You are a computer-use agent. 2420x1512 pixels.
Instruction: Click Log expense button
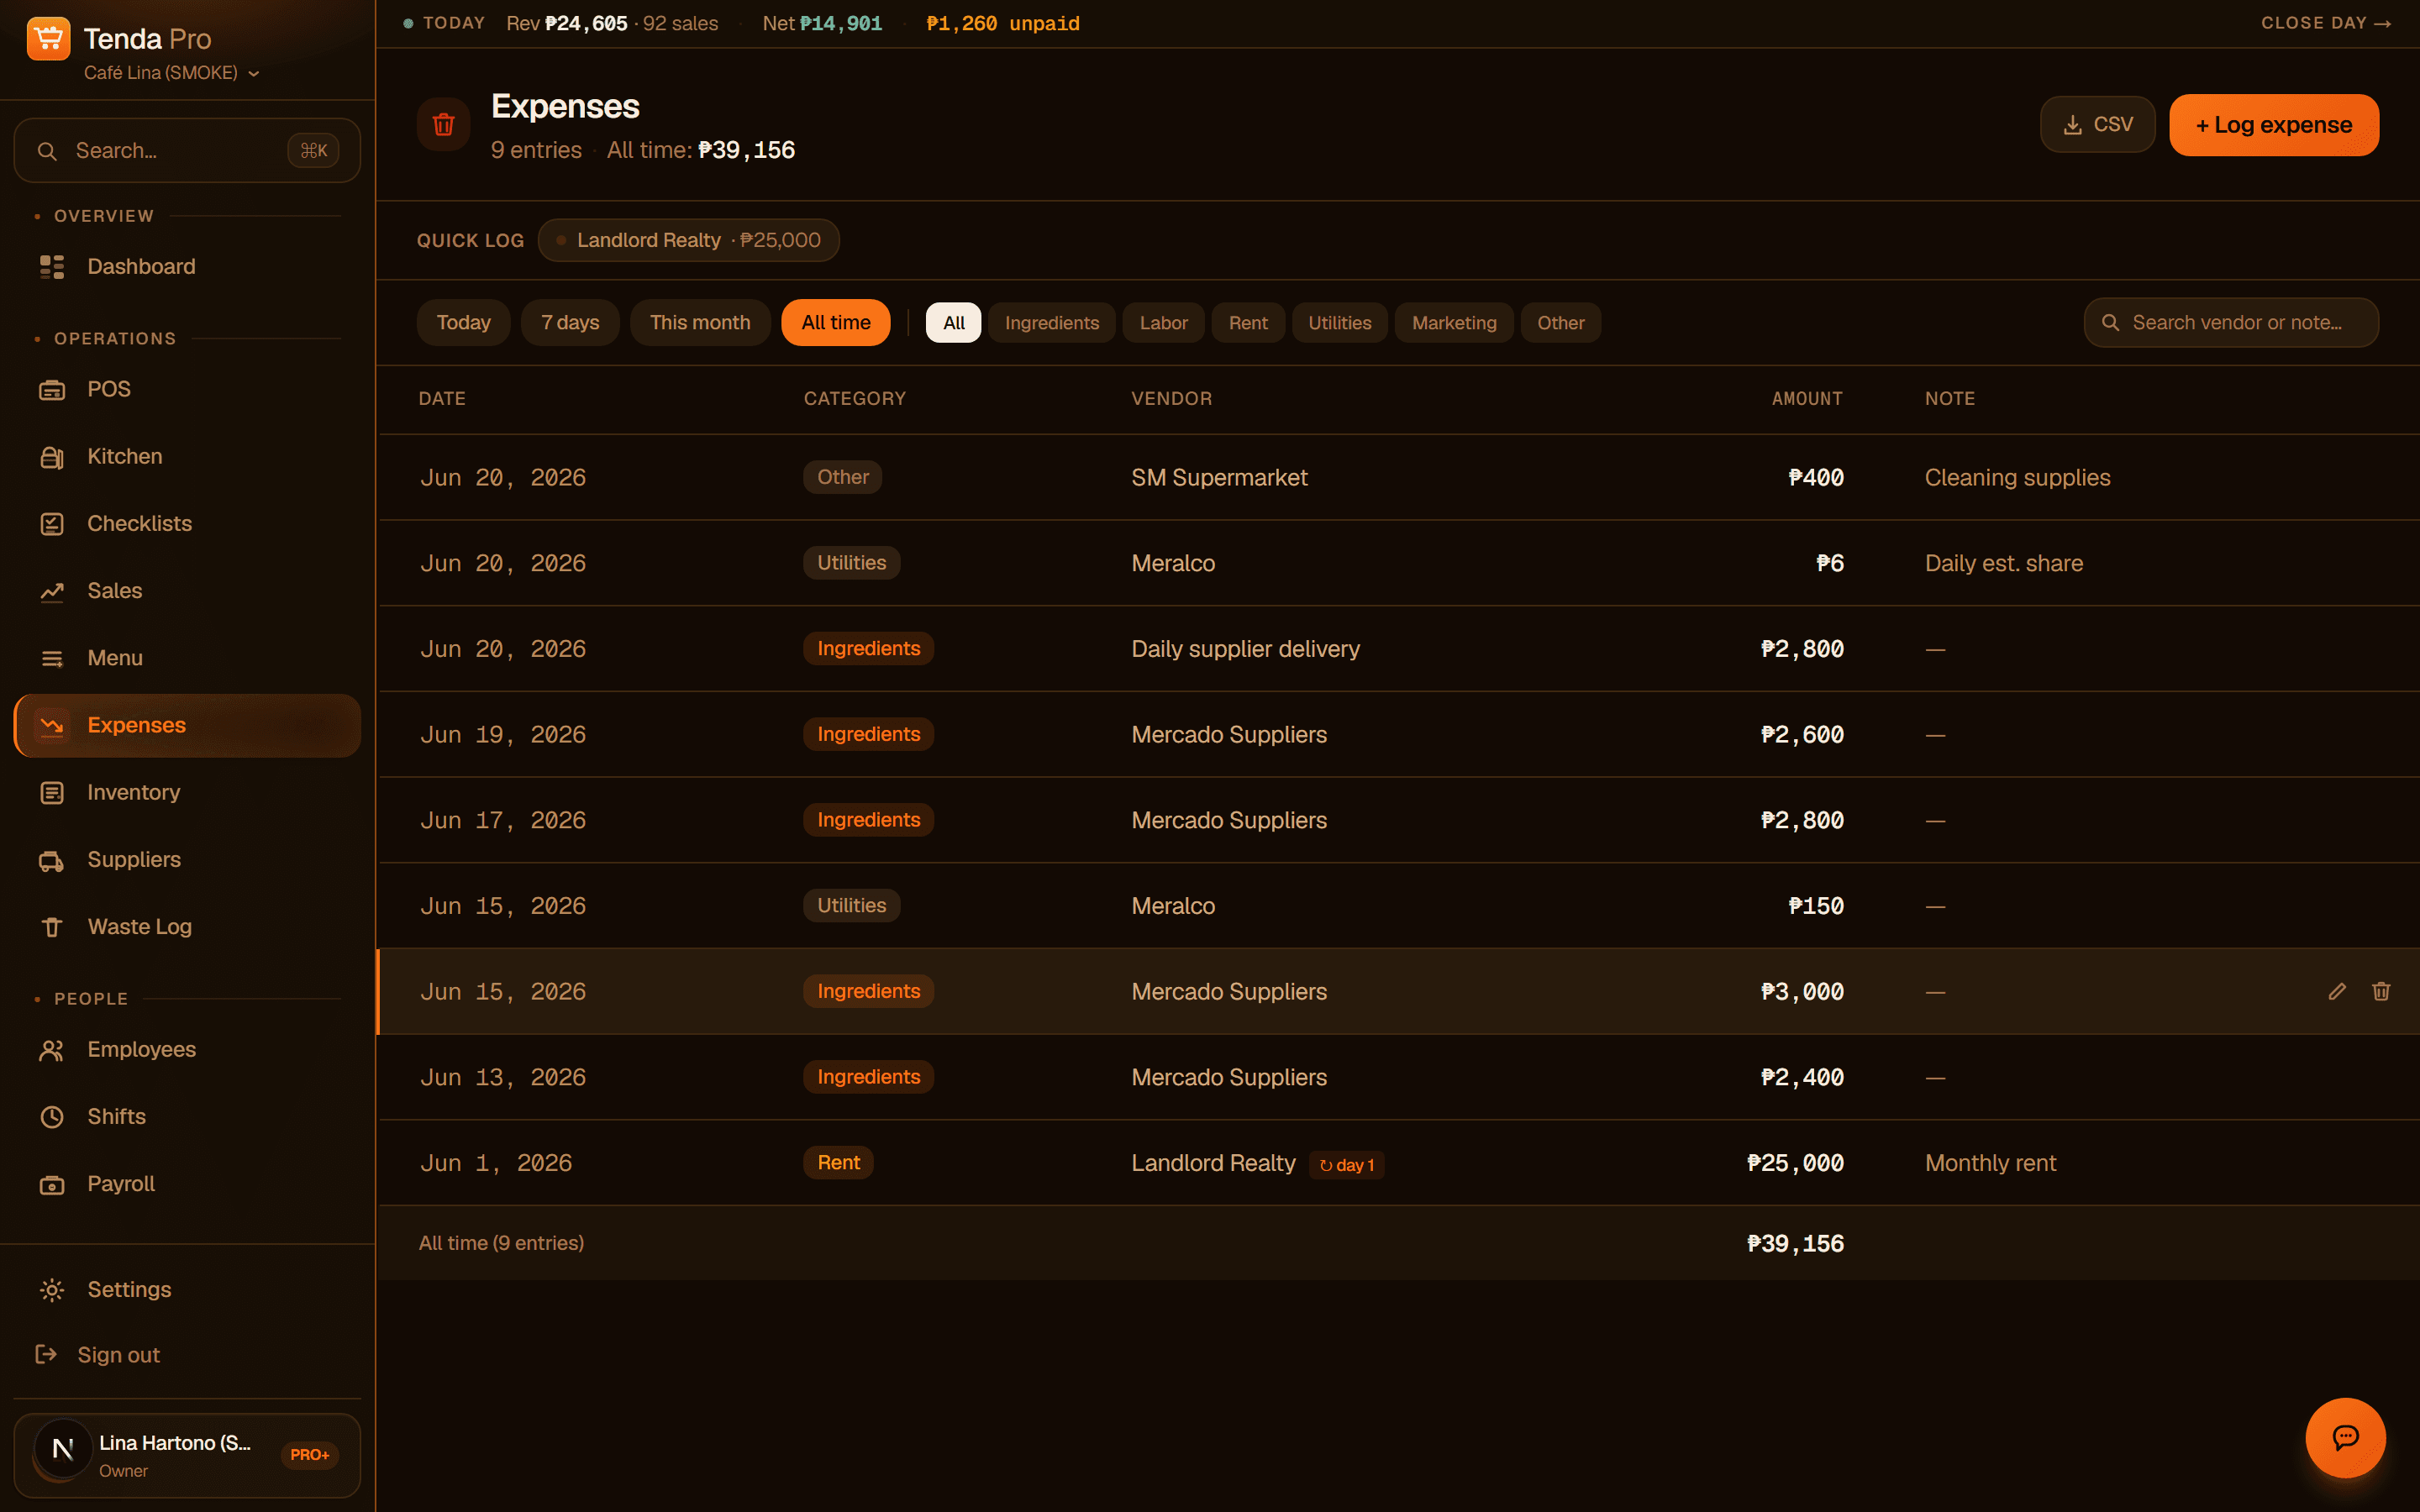(2274, 125)
